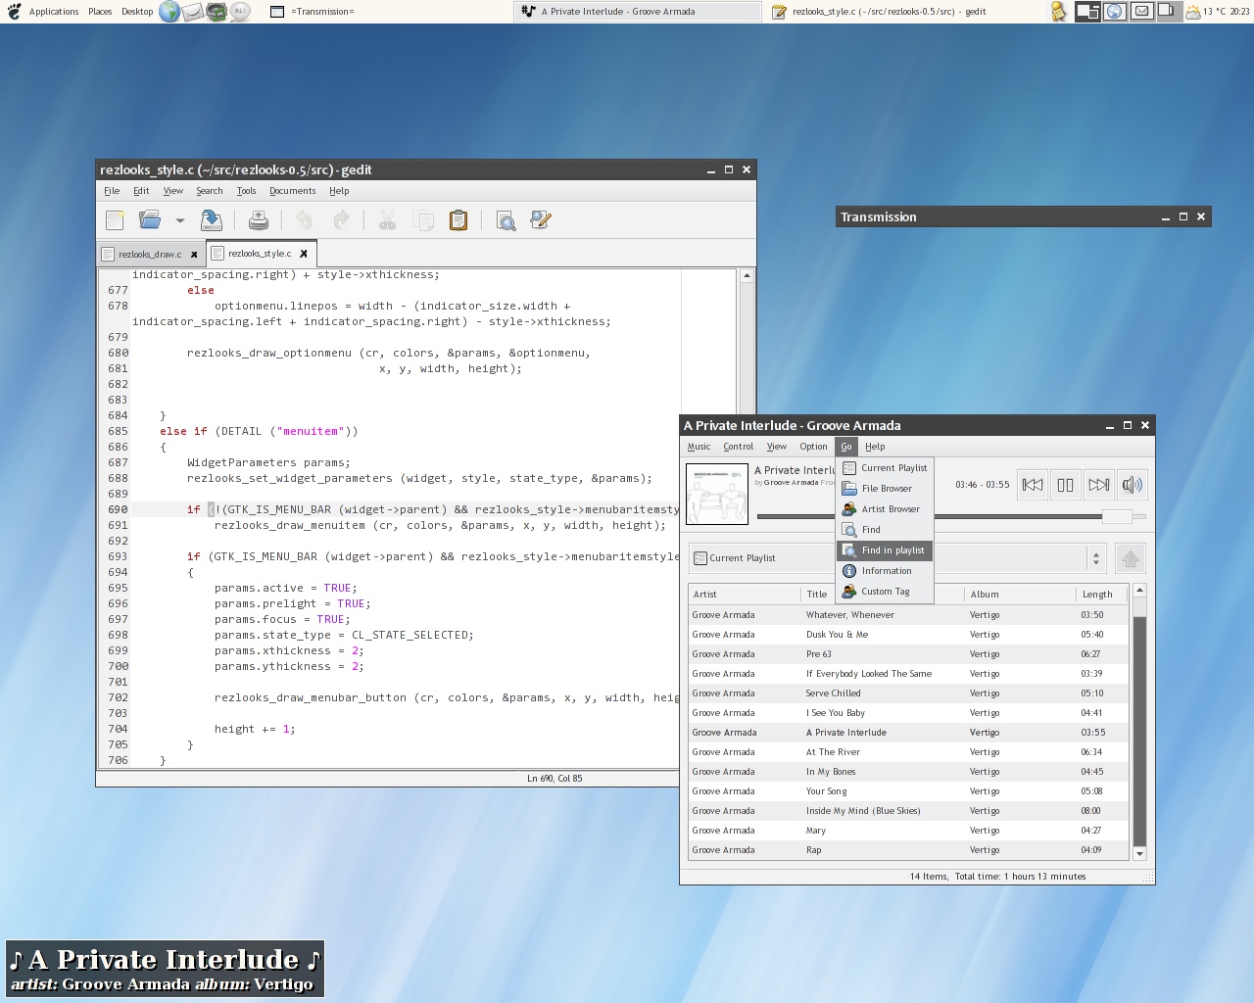Click the up-arrow button beside playlist selector
The width and height of the screenshot is (1254, 1003).
[1131, 558]
